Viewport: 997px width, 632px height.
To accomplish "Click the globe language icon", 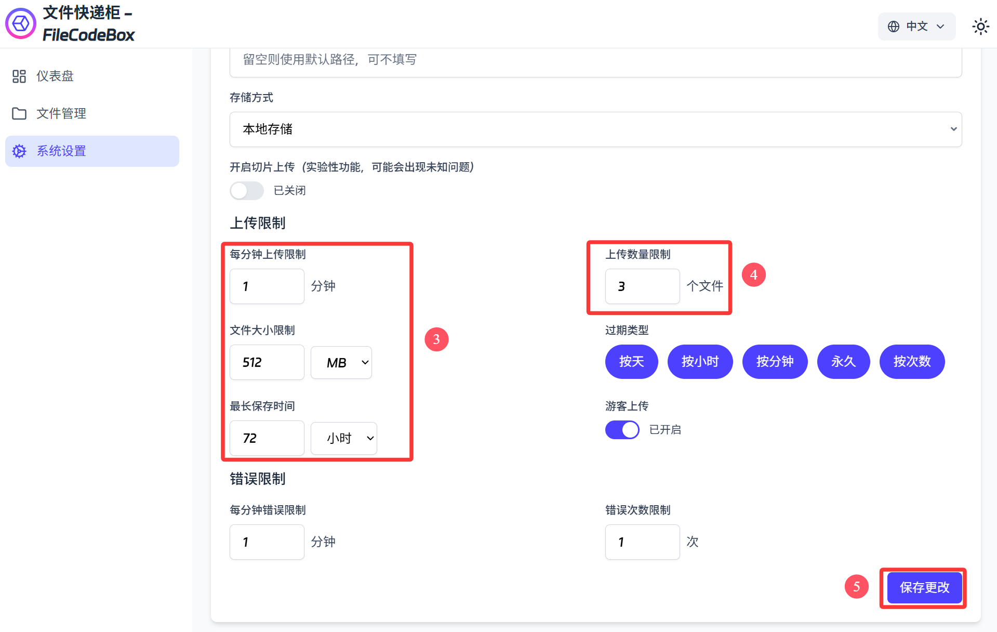I will tap(893, 27).
